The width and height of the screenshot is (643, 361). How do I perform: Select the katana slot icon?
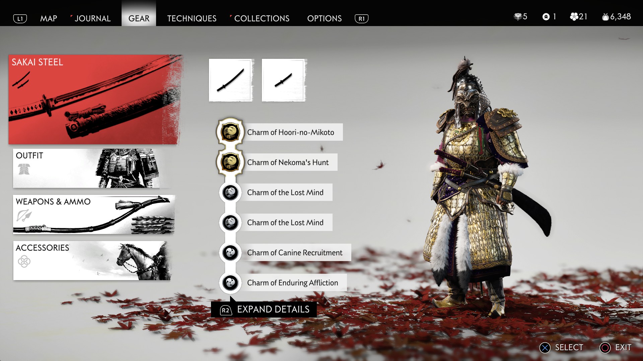pyautogui.click(x=230, y=80)
